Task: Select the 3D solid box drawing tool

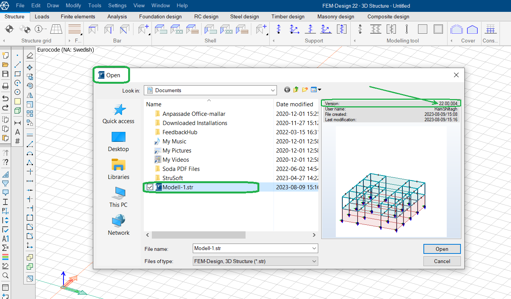Action: pos(18,111)
